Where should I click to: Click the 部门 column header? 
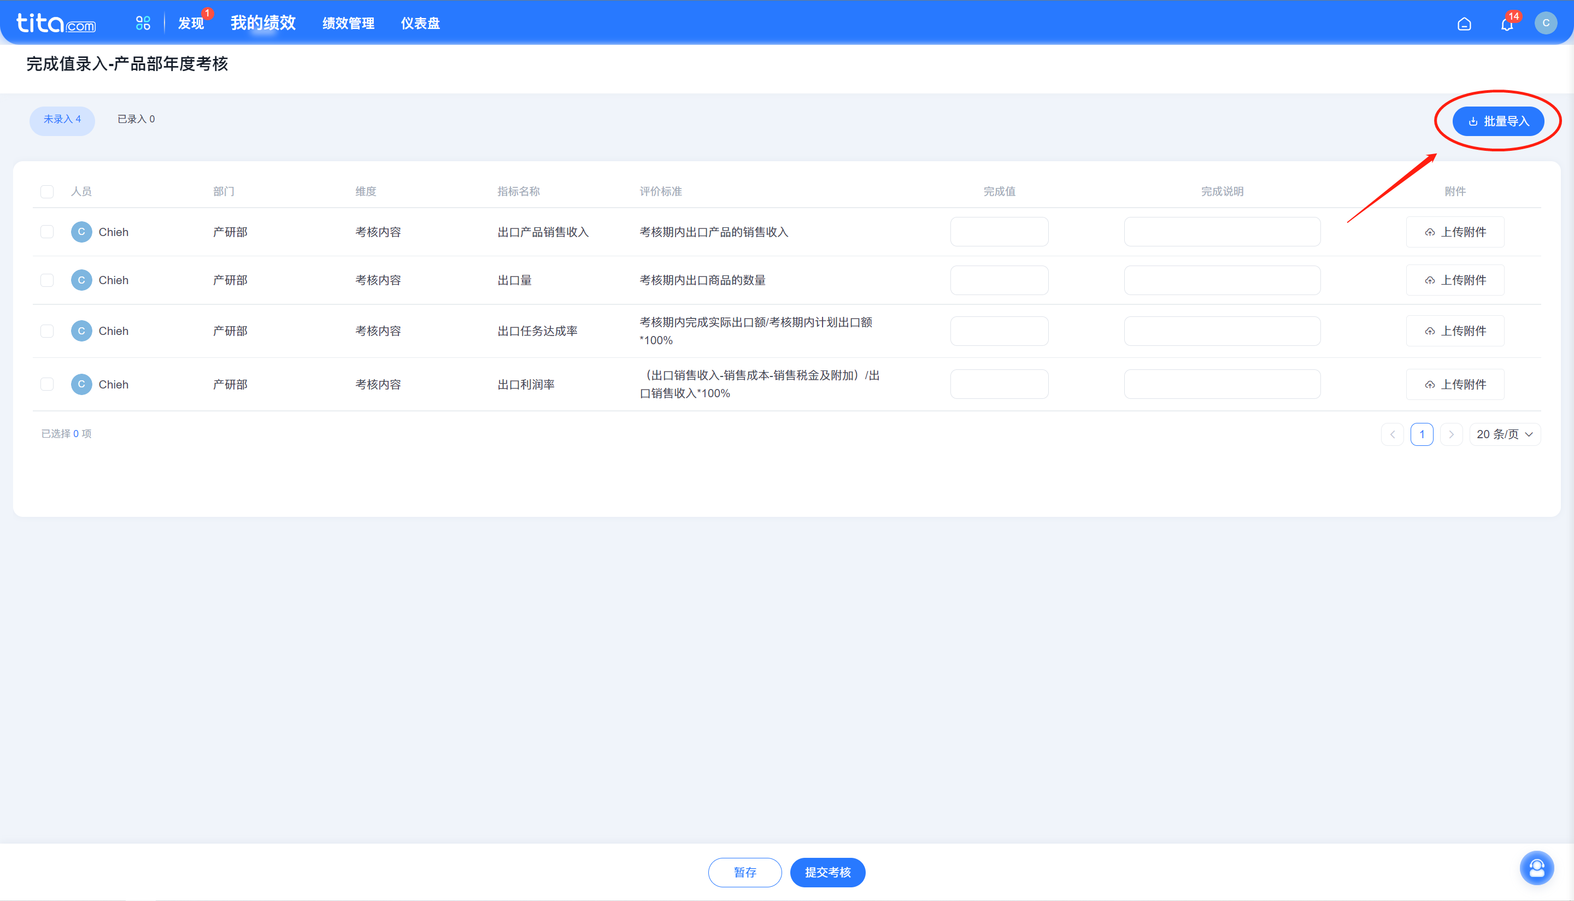coord(224,191)
